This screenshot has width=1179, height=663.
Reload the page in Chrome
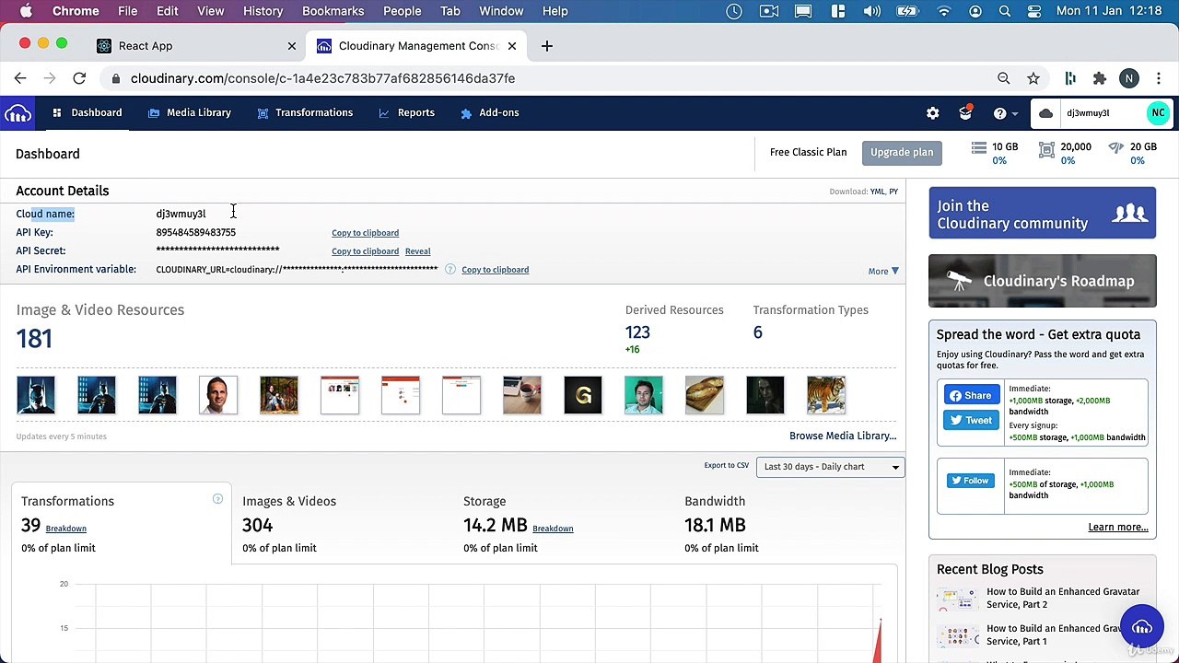point(79,78)
